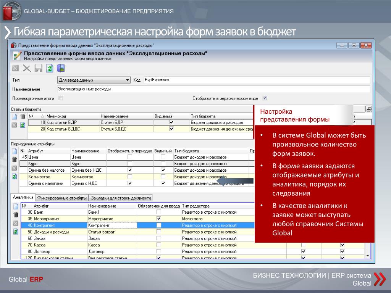The height and width of the screenshot is (293, 391).
Task: Click the trash icon in Статьи бюджета panel
Action: coord(23,116)
